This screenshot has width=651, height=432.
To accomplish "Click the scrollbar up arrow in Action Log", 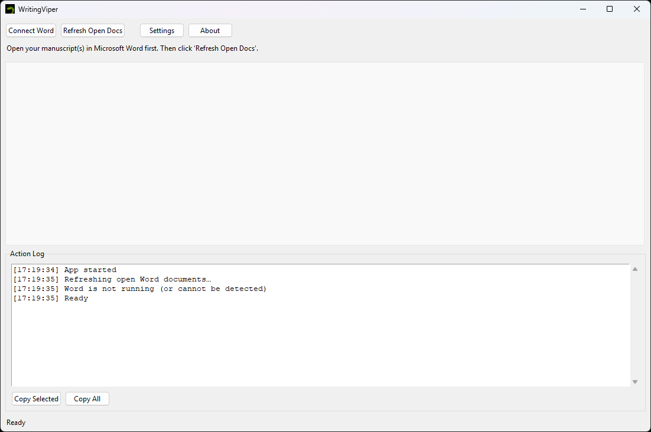I will [x=635, y=268].
